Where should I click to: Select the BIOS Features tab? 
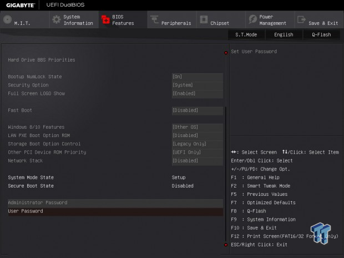[123, 19]
